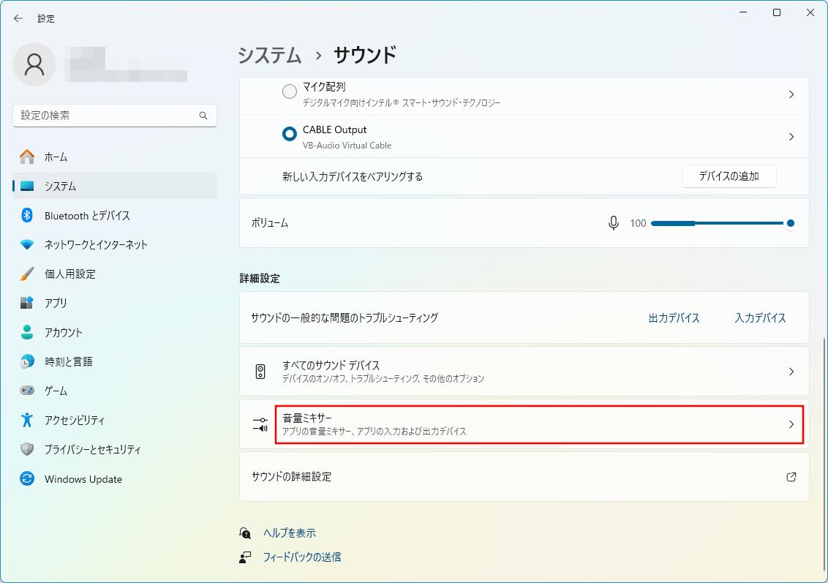This screenshot has height=583, width=828.
Task: Click the privacy shield icon
Action: tap(27, 449)
